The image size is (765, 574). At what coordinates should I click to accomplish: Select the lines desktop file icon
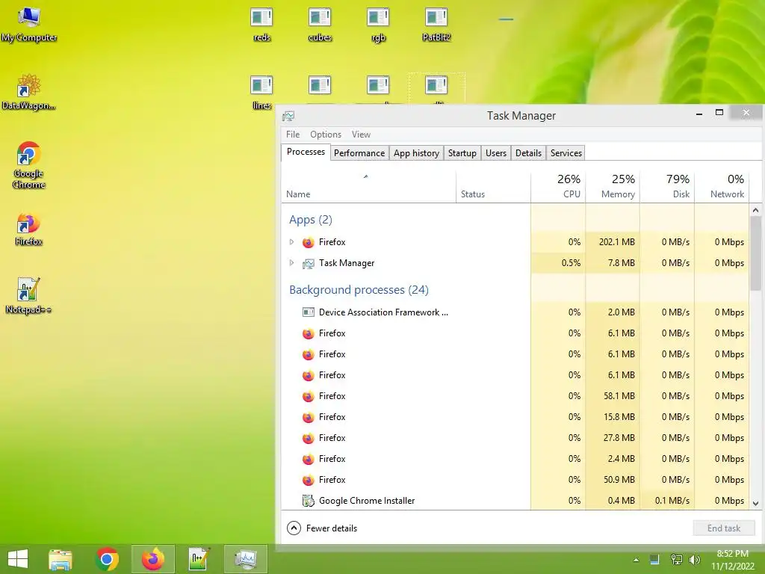click(261, 92)
